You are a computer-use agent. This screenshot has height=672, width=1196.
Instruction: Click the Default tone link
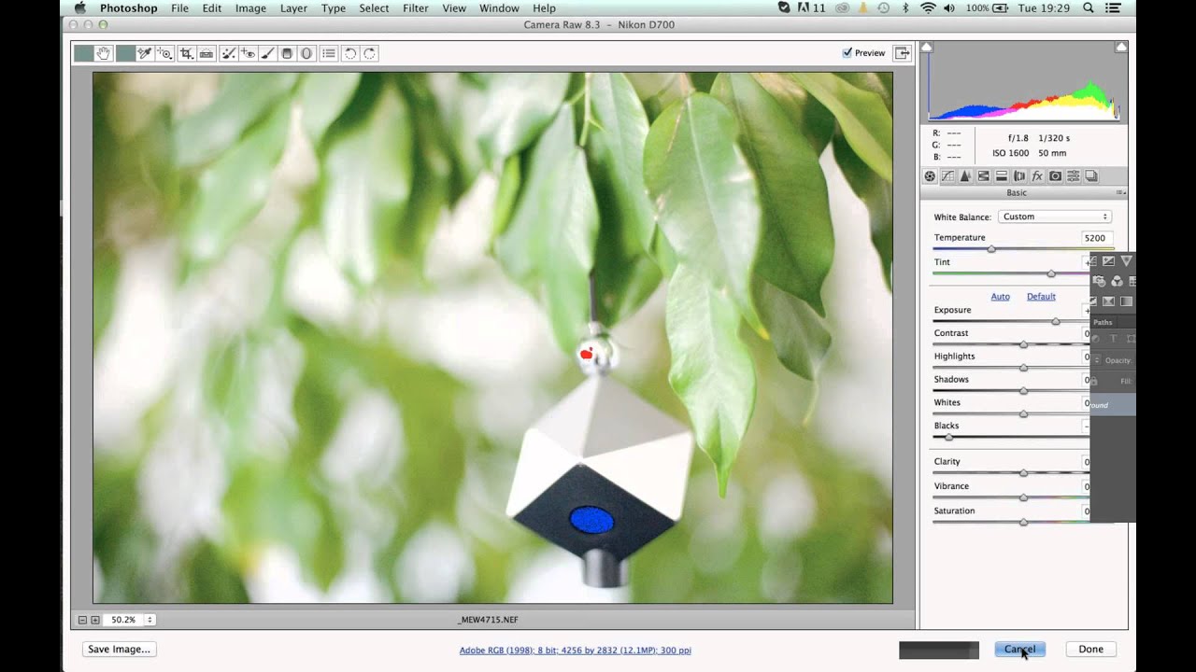tap(1041, 297)
